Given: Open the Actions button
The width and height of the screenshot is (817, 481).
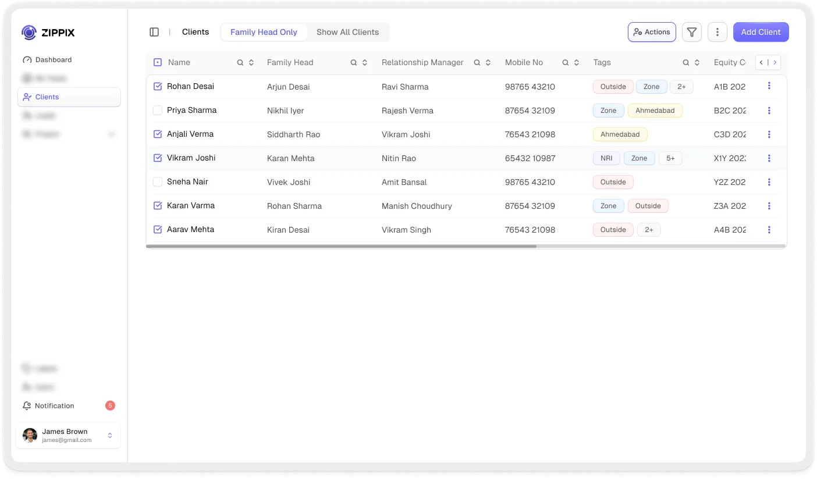Looking at the screenshot, I should point(652,32).
